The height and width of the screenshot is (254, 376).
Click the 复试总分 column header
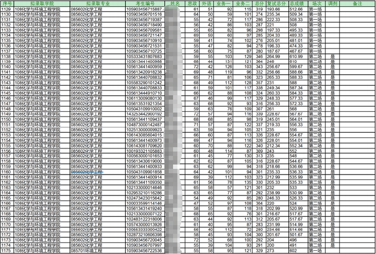tap(277, 4)
